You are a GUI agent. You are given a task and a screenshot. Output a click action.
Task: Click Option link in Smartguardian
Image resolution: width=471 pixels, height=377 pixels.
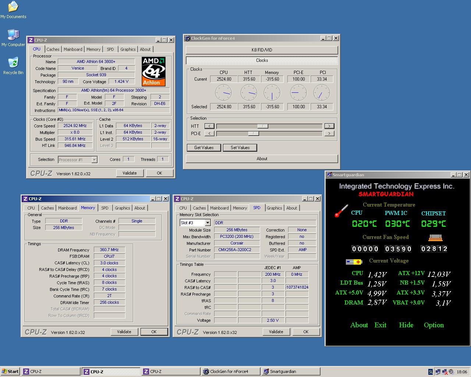click(434, 325)
